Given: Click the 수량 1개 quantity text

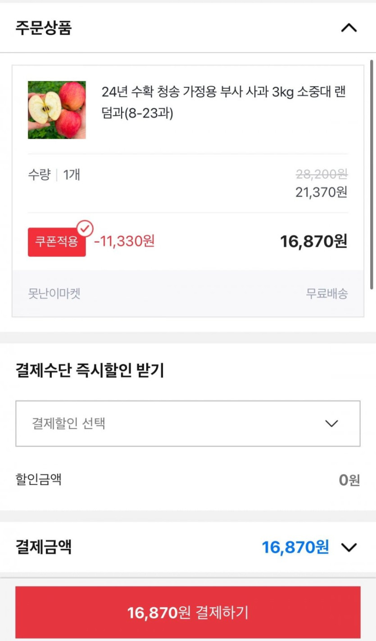Looking at the screenshot, I should click(54, 174).
